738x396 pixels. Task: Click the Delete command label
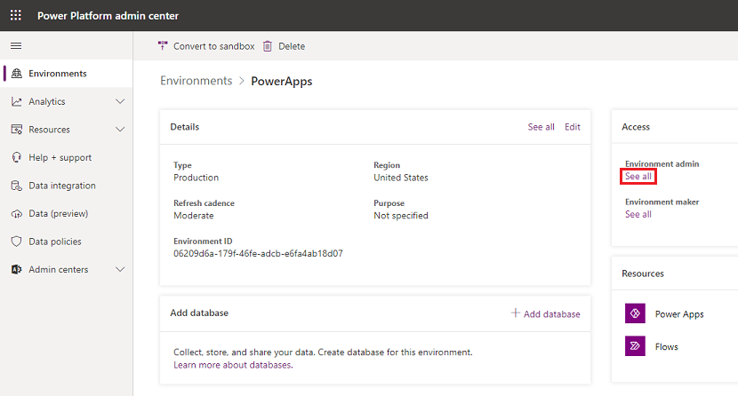(292, 46)
